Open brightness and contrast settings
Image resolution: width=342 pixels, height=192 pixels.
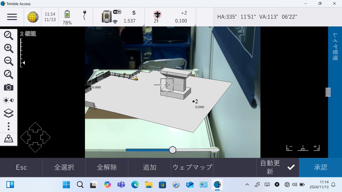tap(9, 100)
